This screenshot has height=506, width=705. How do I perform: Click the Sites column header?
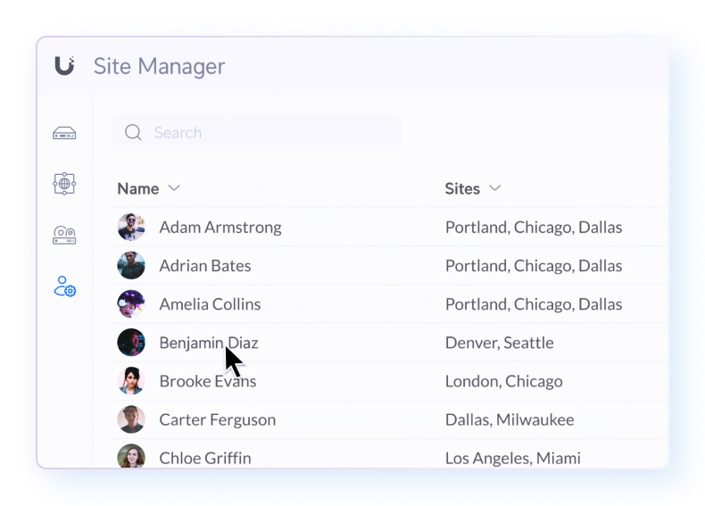click(x=462, y=188)
